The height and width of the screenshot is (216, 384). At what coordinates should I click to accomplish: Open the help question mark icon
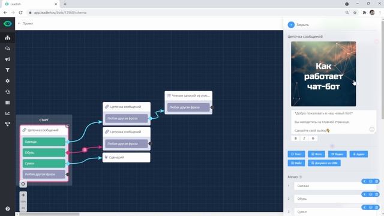8,209
